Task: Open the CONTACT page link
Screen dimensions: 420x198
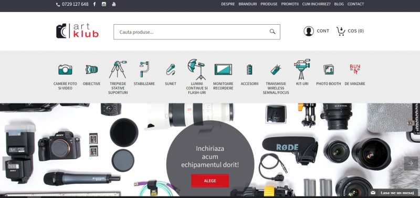Action: [355, 4]
